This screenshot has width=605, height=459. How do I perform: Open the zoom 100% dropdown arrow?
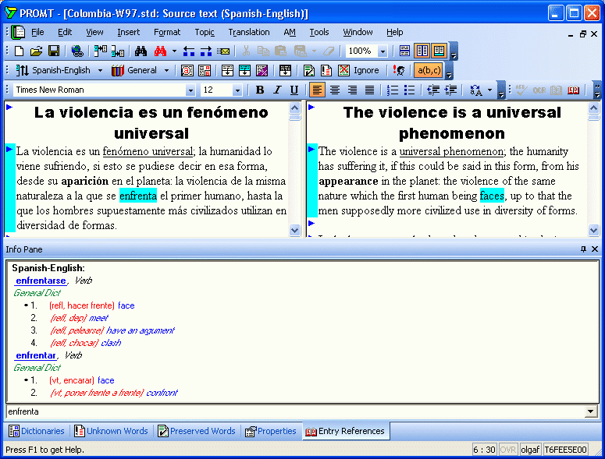pos(383,51)
